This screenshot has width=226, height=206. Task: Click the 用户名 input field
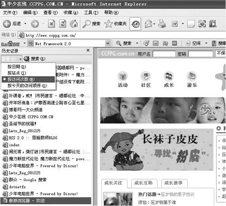(164, 54)
